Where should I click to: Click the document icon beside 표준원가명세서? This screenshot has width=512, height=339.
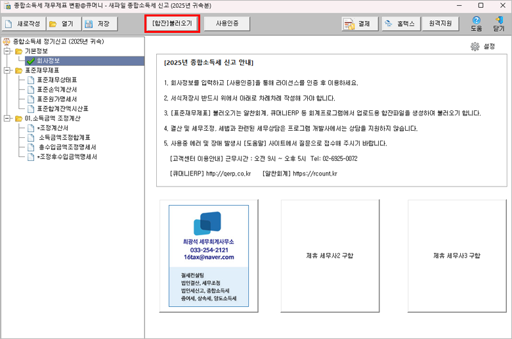click(x=31, y=99)
